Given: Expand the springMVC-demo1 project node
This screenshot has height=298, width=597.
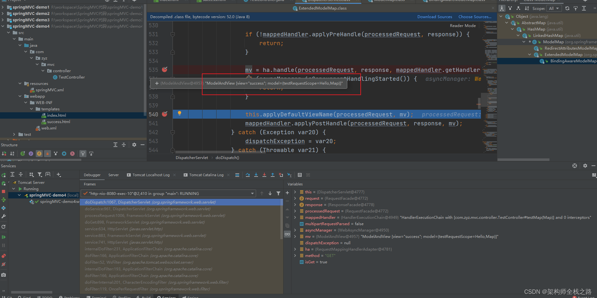Looking at the screenshot, I should coord(3,7).
